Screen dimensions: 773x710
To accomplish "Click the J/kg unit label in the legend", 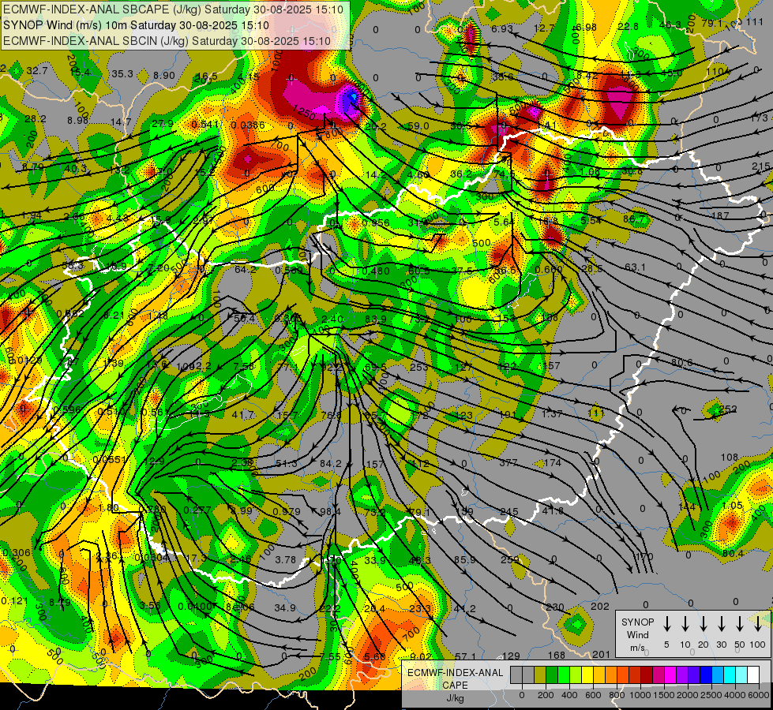I will point(455,698).
